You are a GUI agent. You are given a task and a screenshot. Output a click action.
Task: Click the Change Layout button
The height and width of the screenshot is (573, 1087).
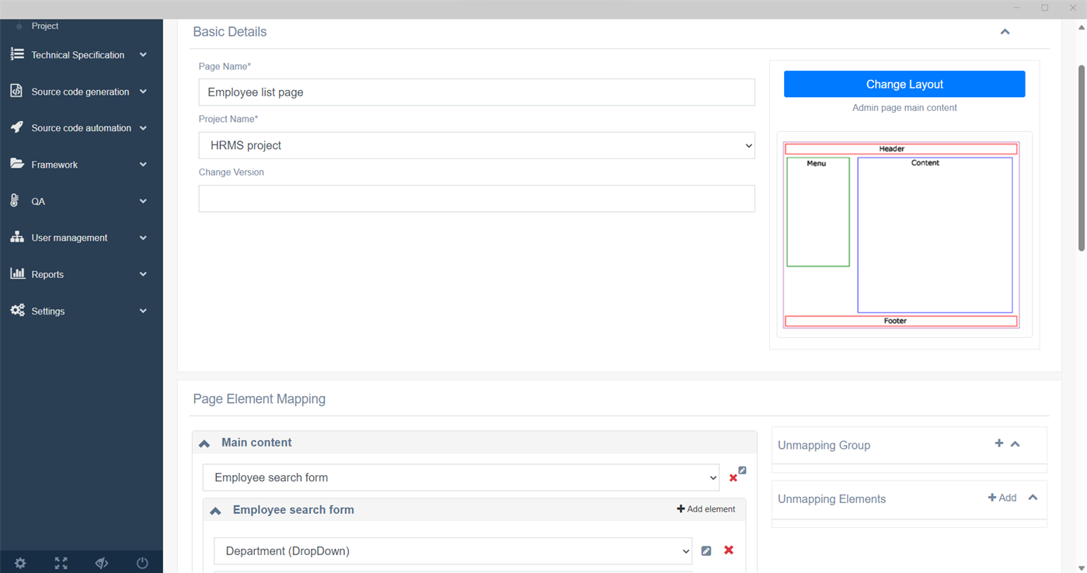[904, 84]
